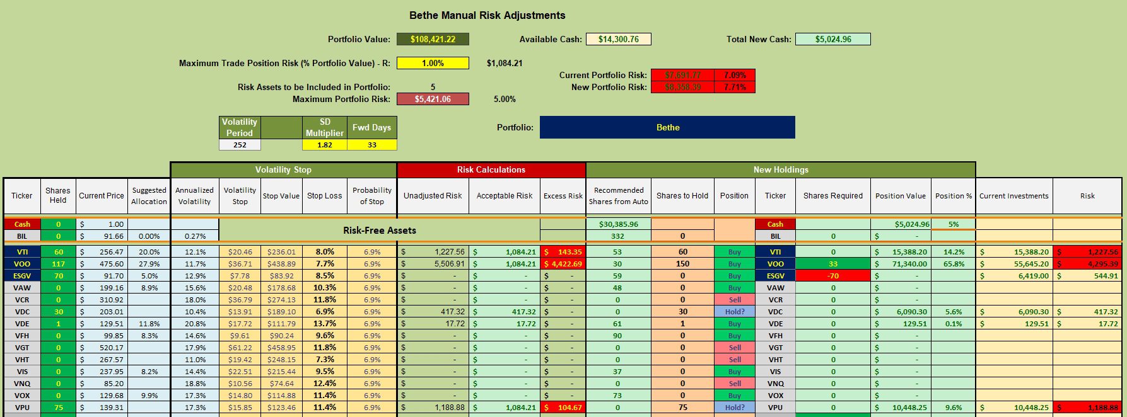Click the Maximum Portfolio Risk $5,421.06 cell
This screenshot has width=1127, height=417.
433,99
